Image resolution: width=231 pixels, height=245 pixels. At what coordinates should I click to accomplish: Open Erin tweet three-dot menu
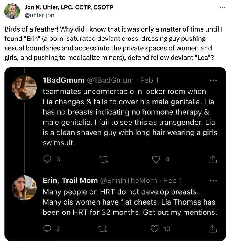pyautogui.click(x=213, y=181)
